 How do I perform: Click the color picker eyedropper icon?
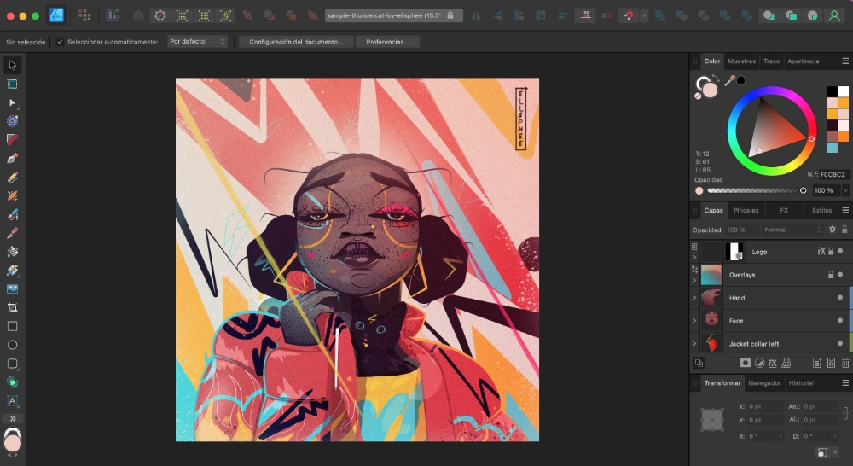(x=729, y=81)
